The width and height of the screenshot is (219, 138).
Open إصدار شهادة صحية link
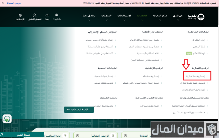pos(104,76)
